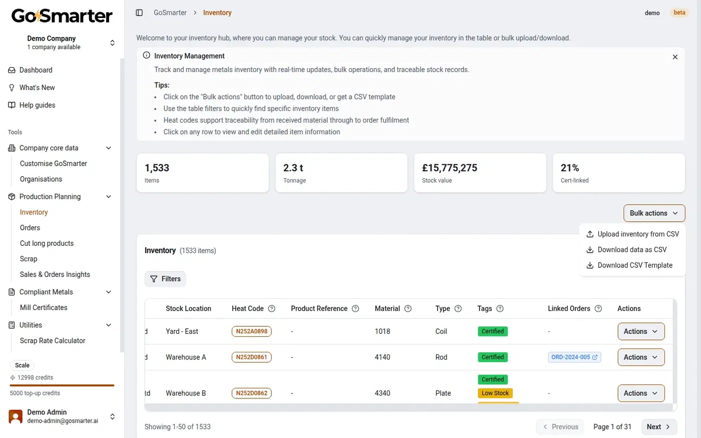Click the upload icon beside Upload inventory

point(590,234)
